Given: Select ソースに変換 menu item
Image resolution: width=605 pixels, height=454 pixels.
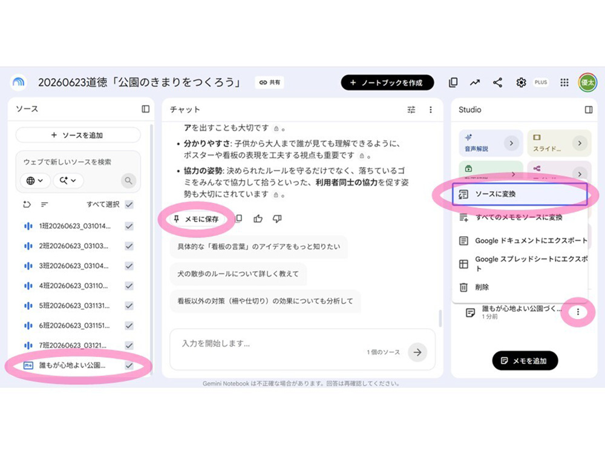Looking at the screenshot, I should [520, 194].
